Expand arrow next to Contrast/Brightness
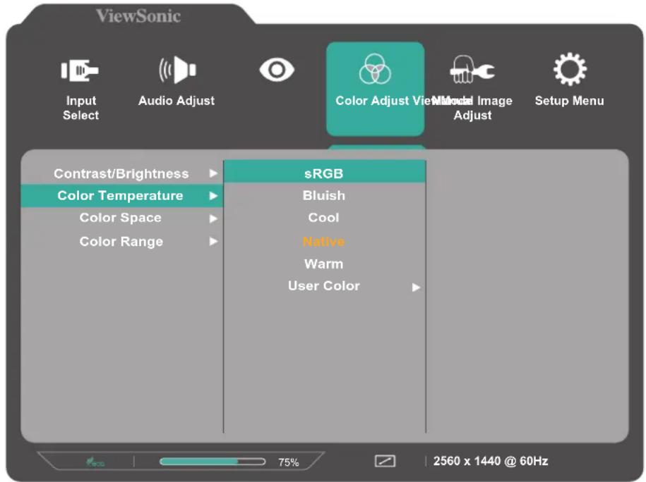Screen dimensions: 646x482 (x=213, y=173)
